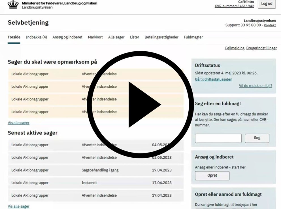This screenshot has height=209, width=281.
Task: Open Brugerindstillinger link
Action: pos(261,48)
